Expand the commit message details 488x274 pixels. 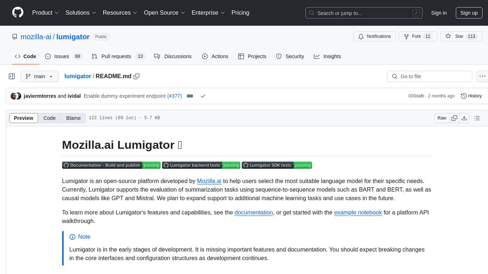[190, 96]
